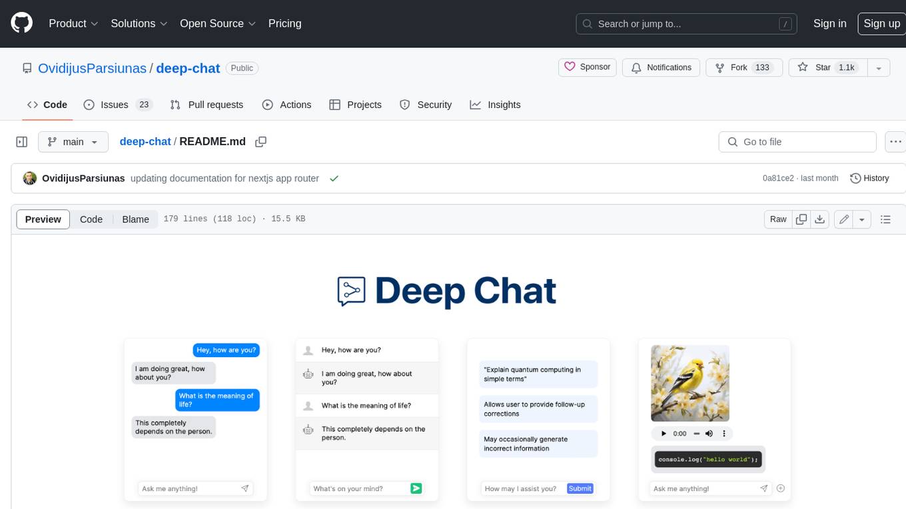This screenshot has width=906, height=509.
Task: Switch to the Code tab
Action: coord(47,105)
